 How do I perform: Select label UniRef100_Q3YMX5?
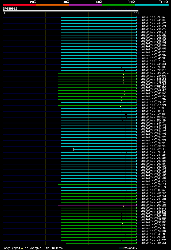[x=153, y=193]
